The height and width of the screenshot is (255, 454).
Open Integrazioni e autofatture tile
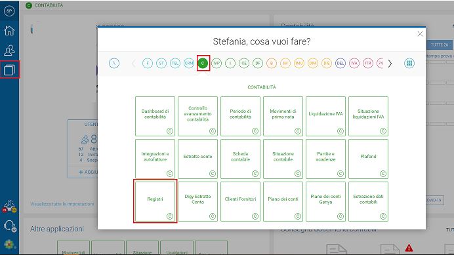pyautogui.click(x=155, y=159)
